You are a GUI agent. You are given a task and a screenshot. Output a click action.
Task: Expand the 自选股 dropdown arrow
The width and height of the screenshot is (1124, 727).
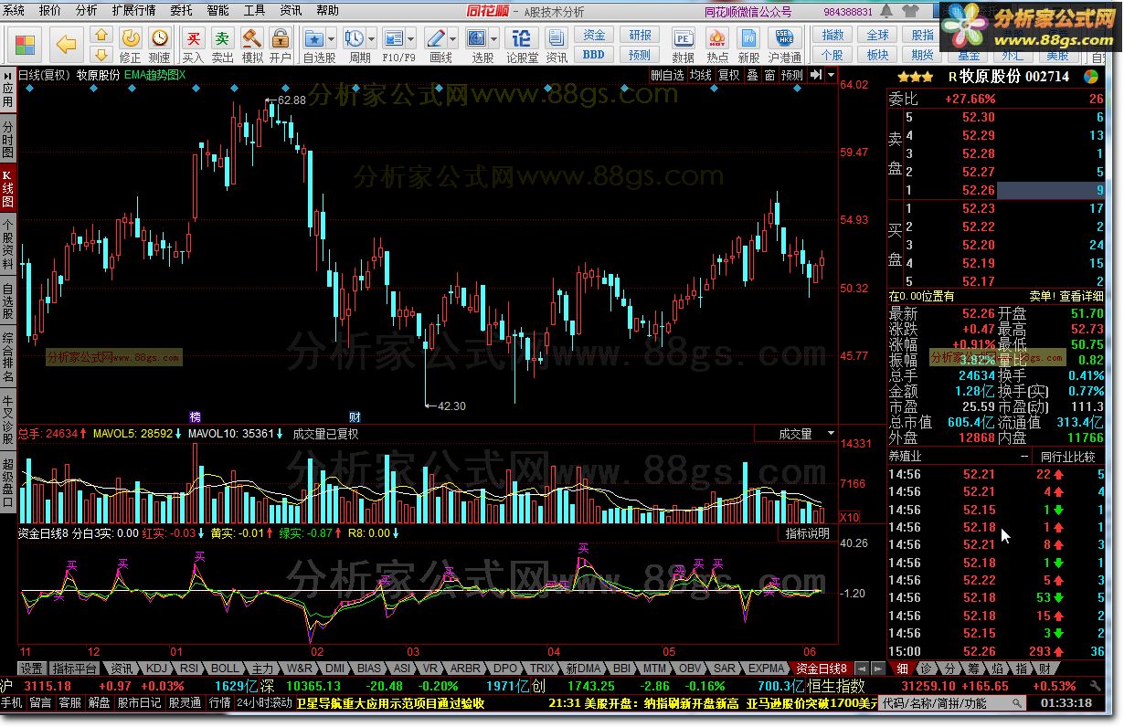332,39
